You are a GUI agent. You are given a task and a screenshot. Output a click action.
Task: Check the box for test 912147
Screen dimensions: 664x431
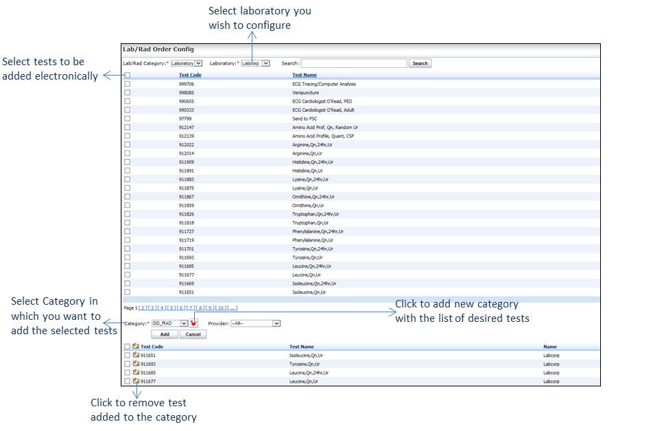pyautogui.click(x=128, y=127)
